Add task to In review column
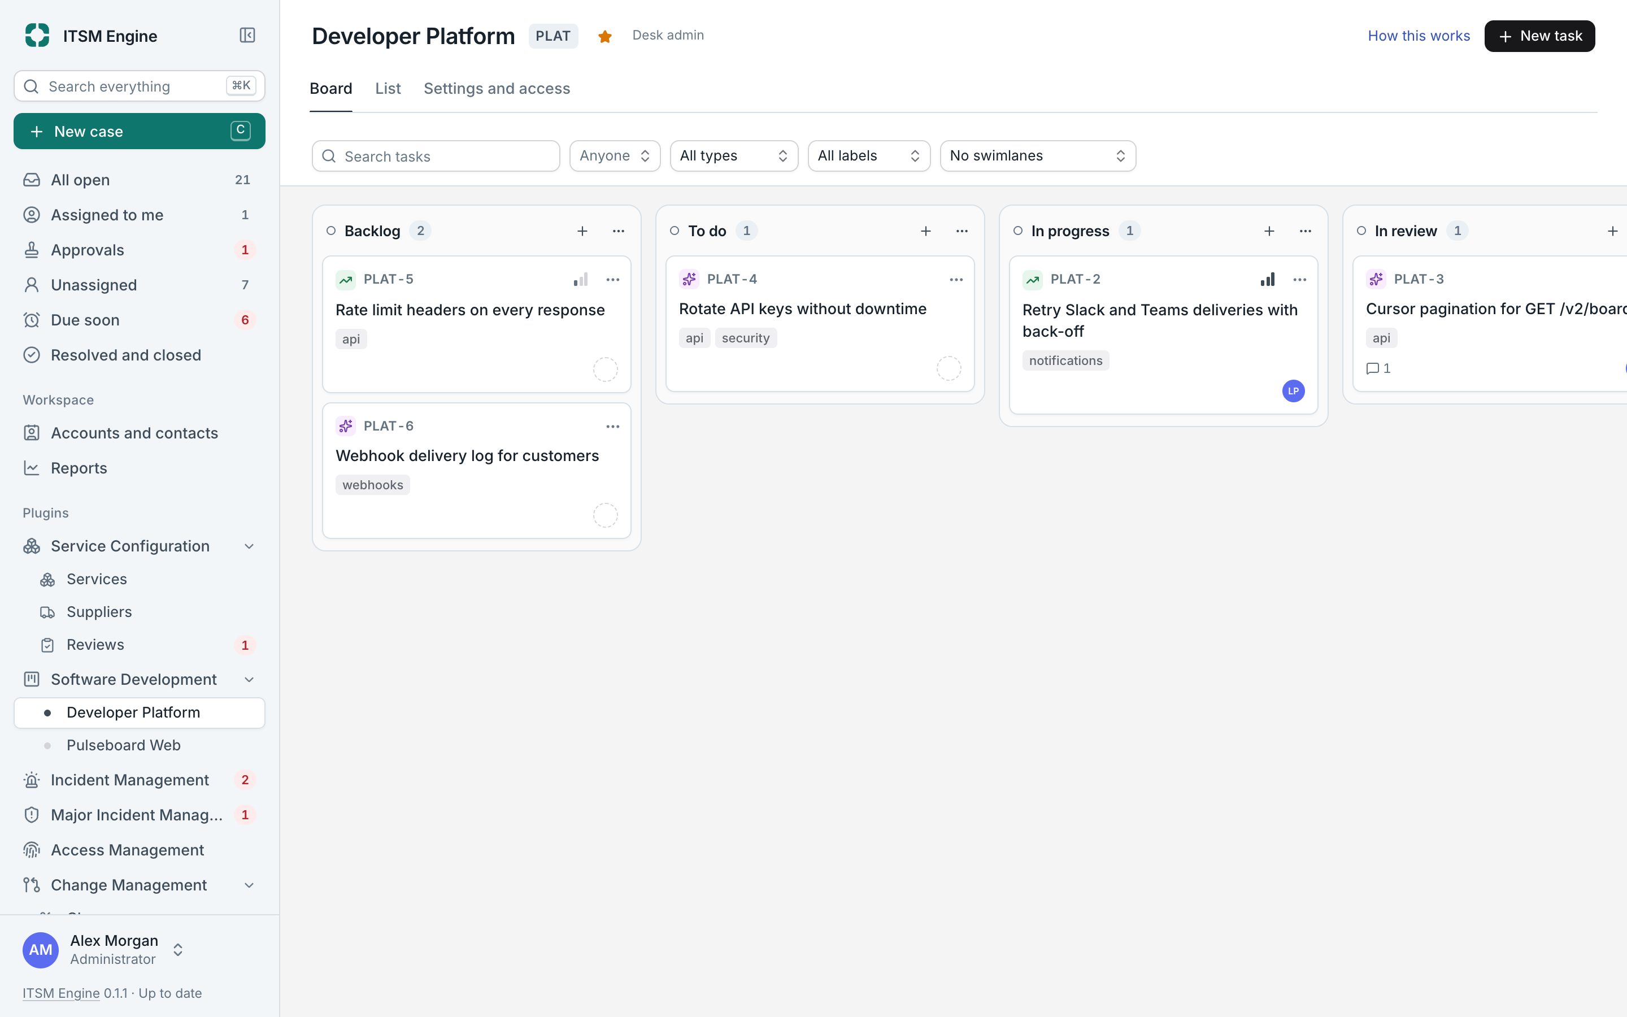The image size is (1627, 1017). [x=1612, y=231]
